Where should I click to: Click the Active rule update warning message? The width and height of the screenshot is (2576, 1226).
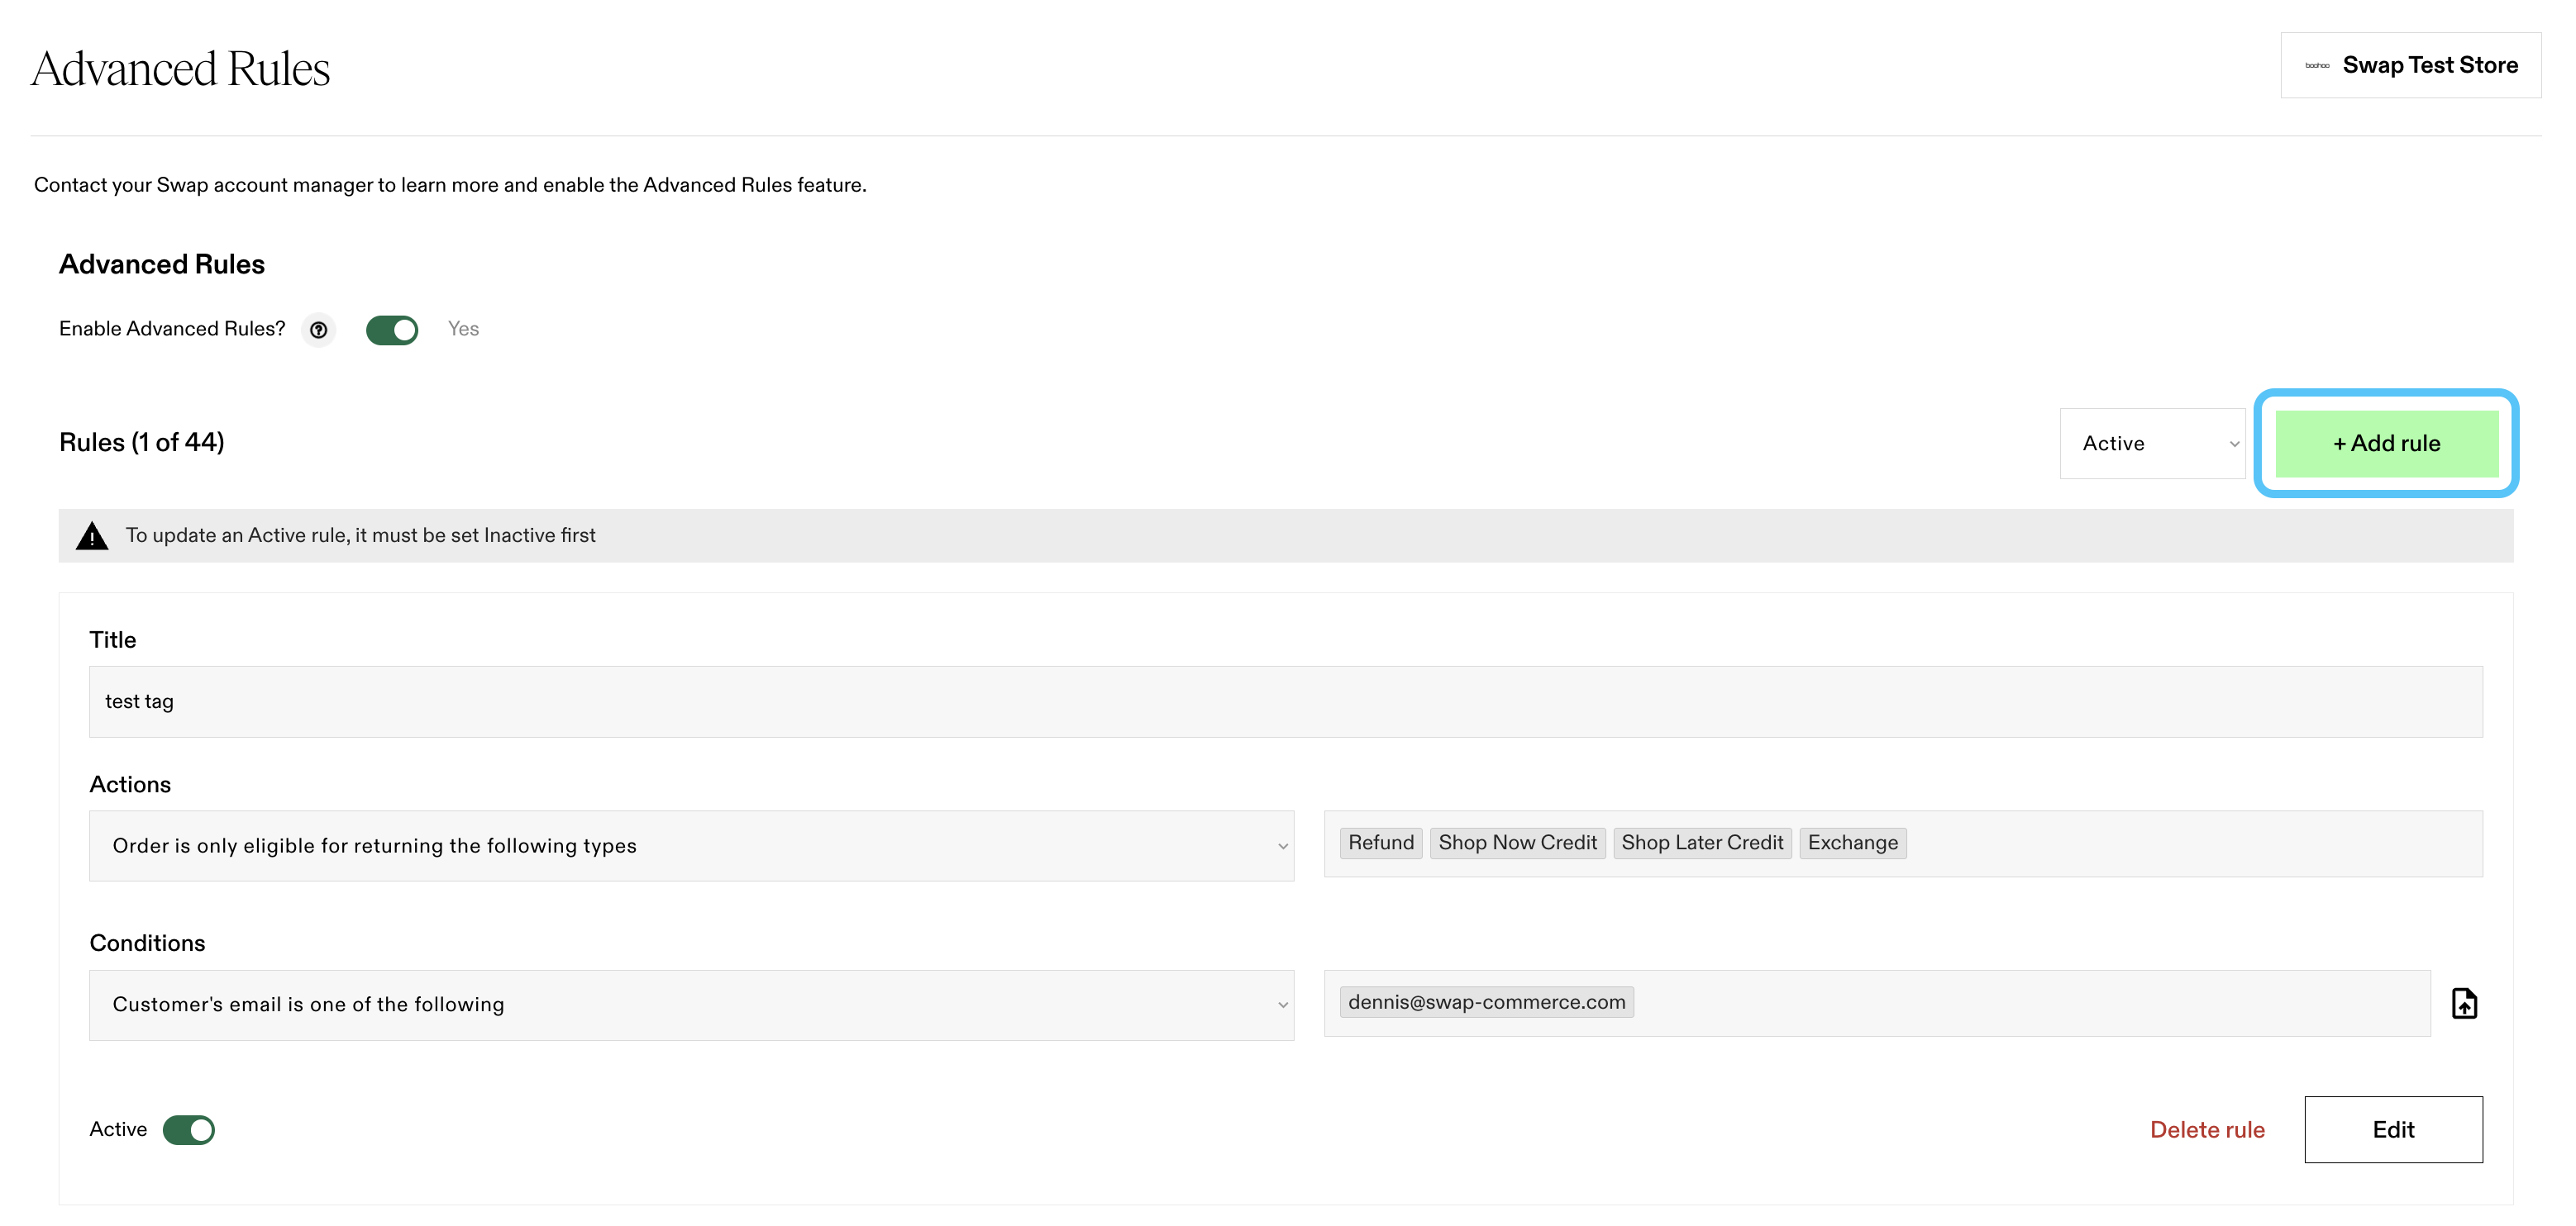(x=360, y=535)
